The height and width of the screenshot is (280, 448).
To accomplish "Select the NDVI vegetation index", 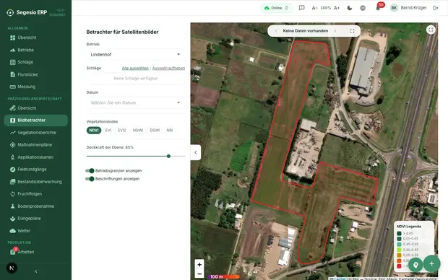I will pyautogui.click(x=94, y=131).
